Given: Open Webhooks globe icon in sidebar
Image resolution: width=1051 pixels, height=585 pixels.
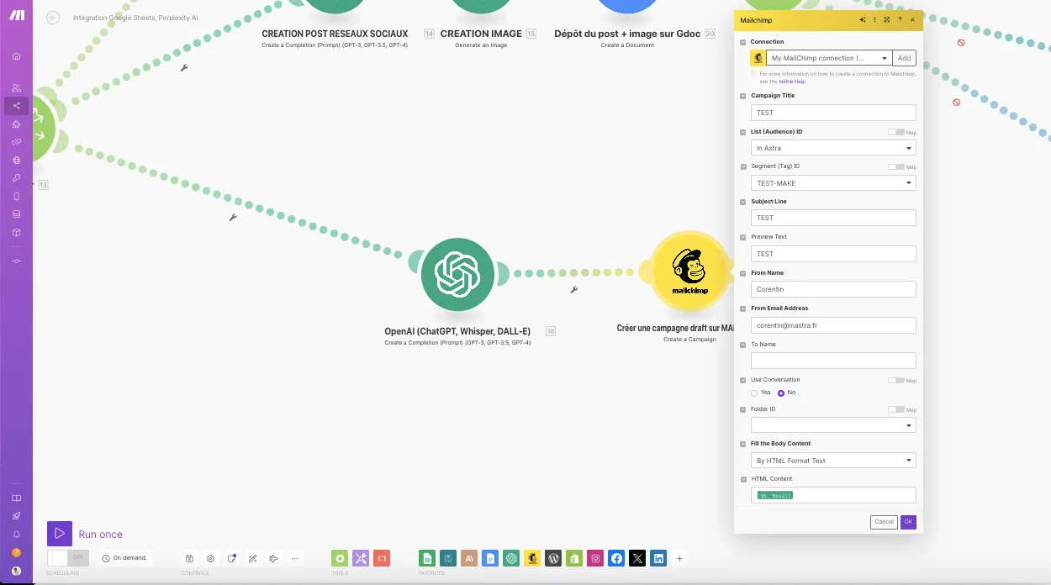Looking at the screenshot, I should [16, 160].
